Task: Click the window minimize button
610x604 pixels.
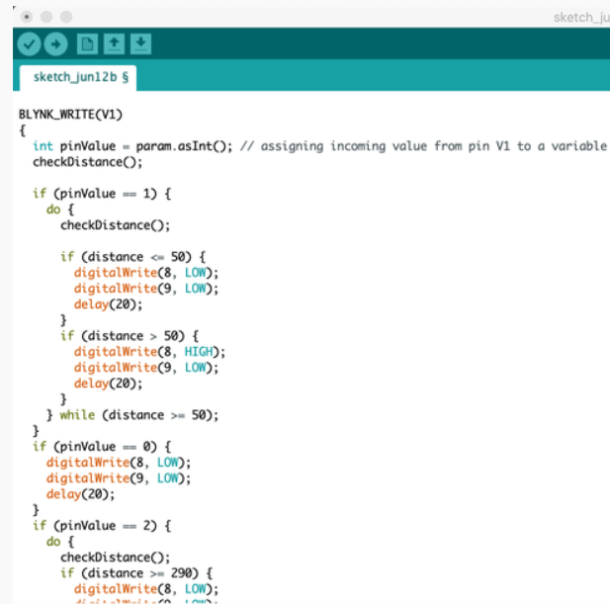Action: 46,17
